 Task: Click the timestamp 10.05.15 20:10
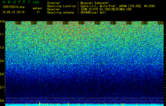[x=13, y=12]
